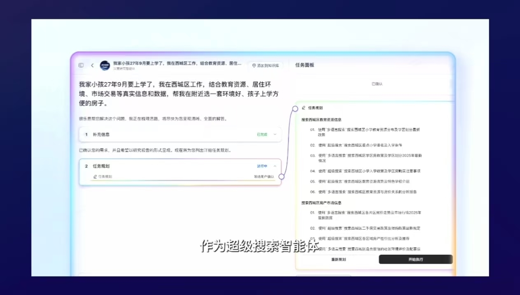The image size is (520, 295).
Task: Click the pencil icon in step 2 card
Action: [x=95, y=177]
